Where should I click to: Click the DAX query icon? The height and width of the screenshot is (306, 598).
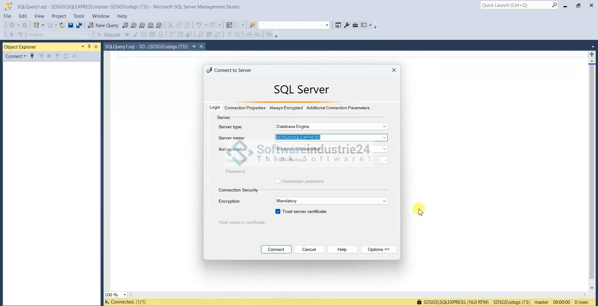coord(159,25)
